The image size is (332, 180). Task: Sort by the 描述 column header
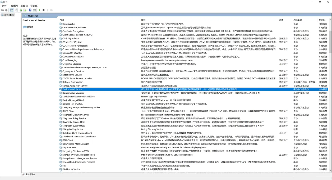(143, 20)
